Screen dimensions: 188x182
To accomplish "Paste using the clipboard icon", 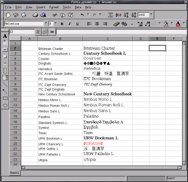I will click(x=70, y=15).
